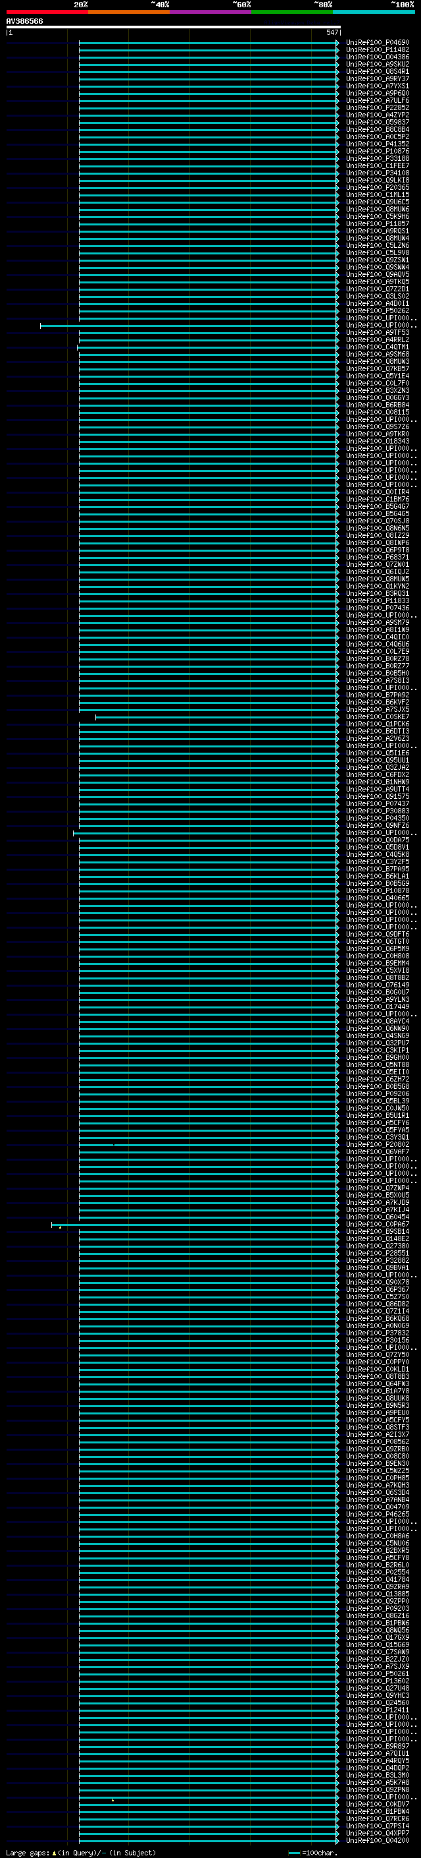Open hit UniRef100_O76149
This screenshot has height=1858, width=421.
pos(378,985)
